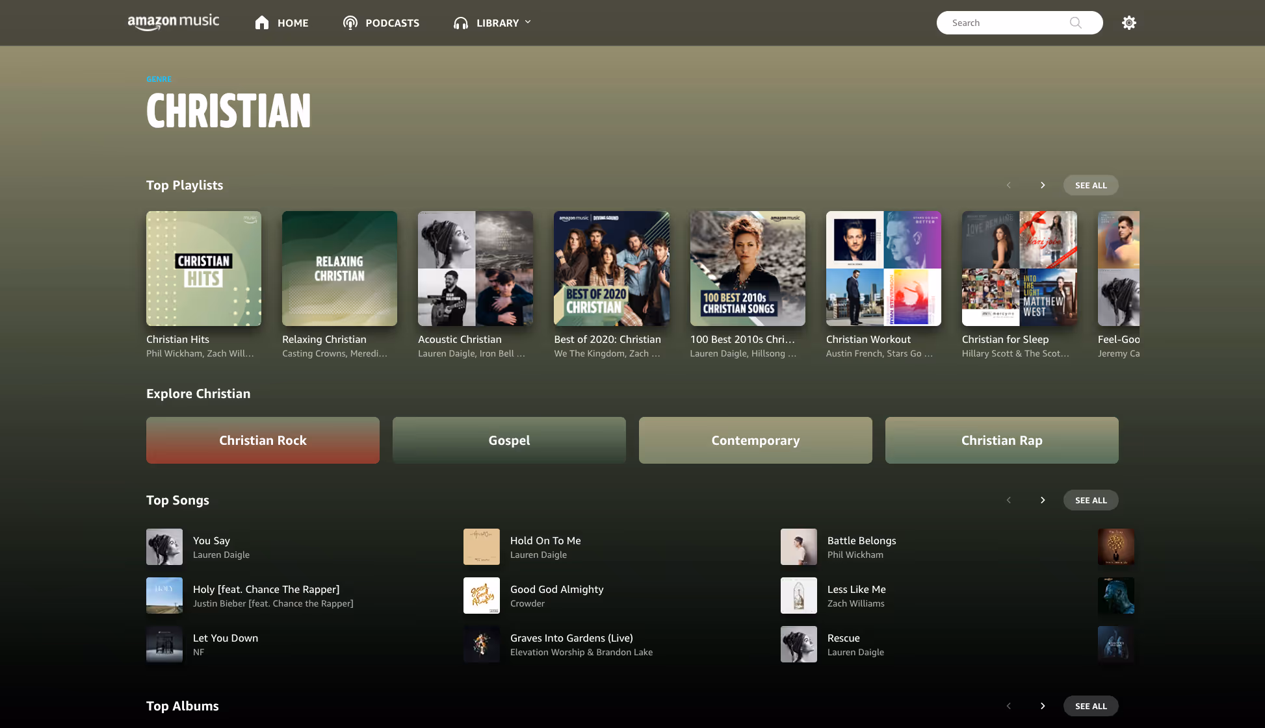The height and width of the screenshot is (728, 1265).
Task: Click the GENRE breadcrumb link
Action: (159, 79)
